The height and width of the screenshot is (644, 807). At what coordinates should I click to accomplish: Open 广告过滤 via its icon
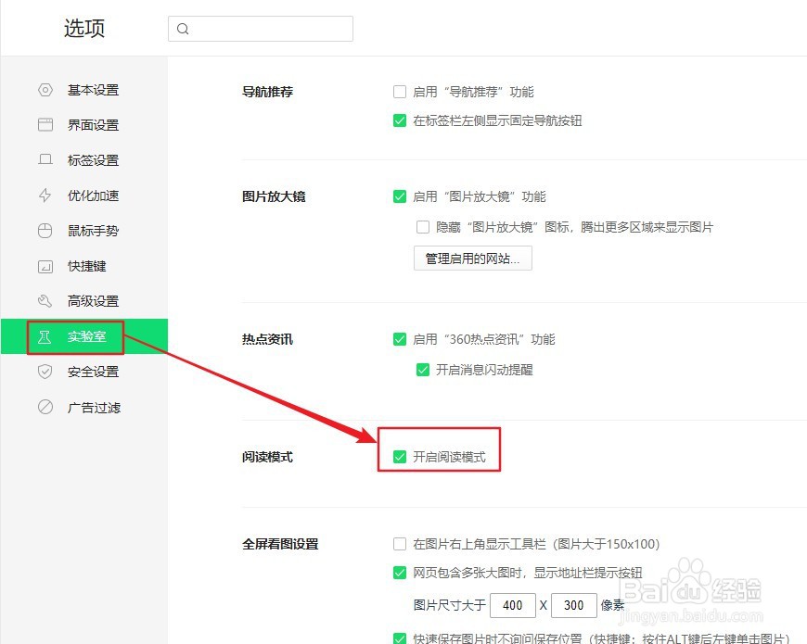45,407
